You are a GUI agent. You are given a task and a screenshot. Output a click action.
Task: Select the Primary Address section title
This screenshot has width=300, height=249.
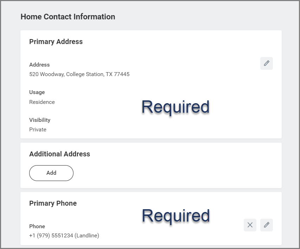56,42
